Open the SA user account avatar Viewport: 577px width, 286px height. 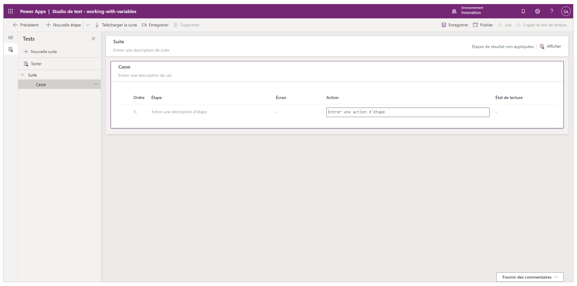click(566, 12)
